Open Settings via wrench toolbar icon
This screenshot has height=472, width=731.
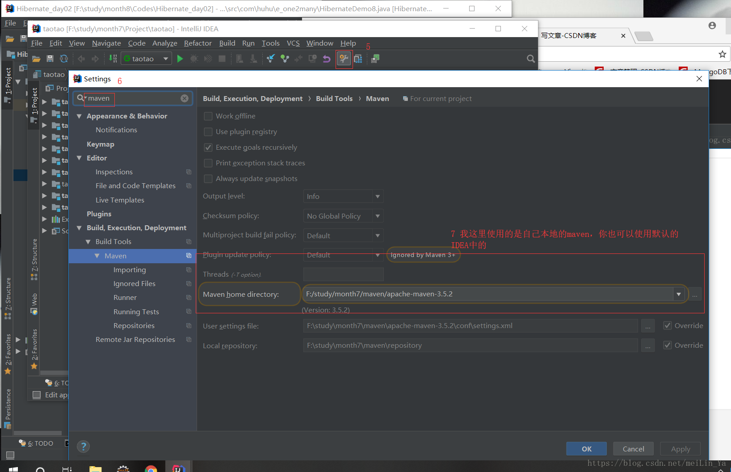(x=344, y=59)
